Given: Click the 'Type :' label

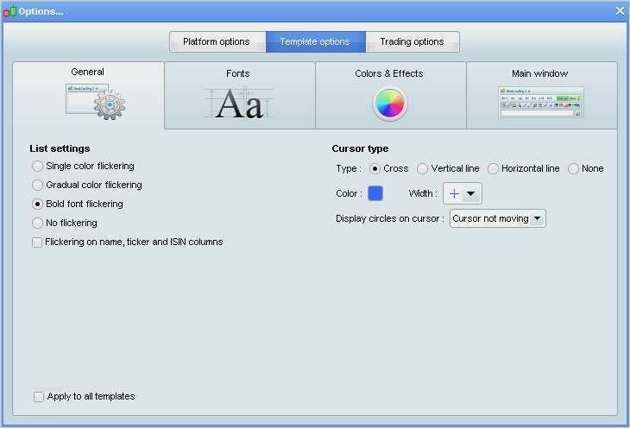Looking at the screenshot, I should pyautogui.click(x=349, y=169).
